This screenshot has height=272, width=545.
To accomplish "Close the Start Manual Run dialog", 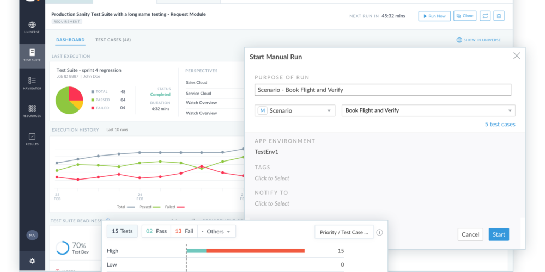I will coord(517,56).
